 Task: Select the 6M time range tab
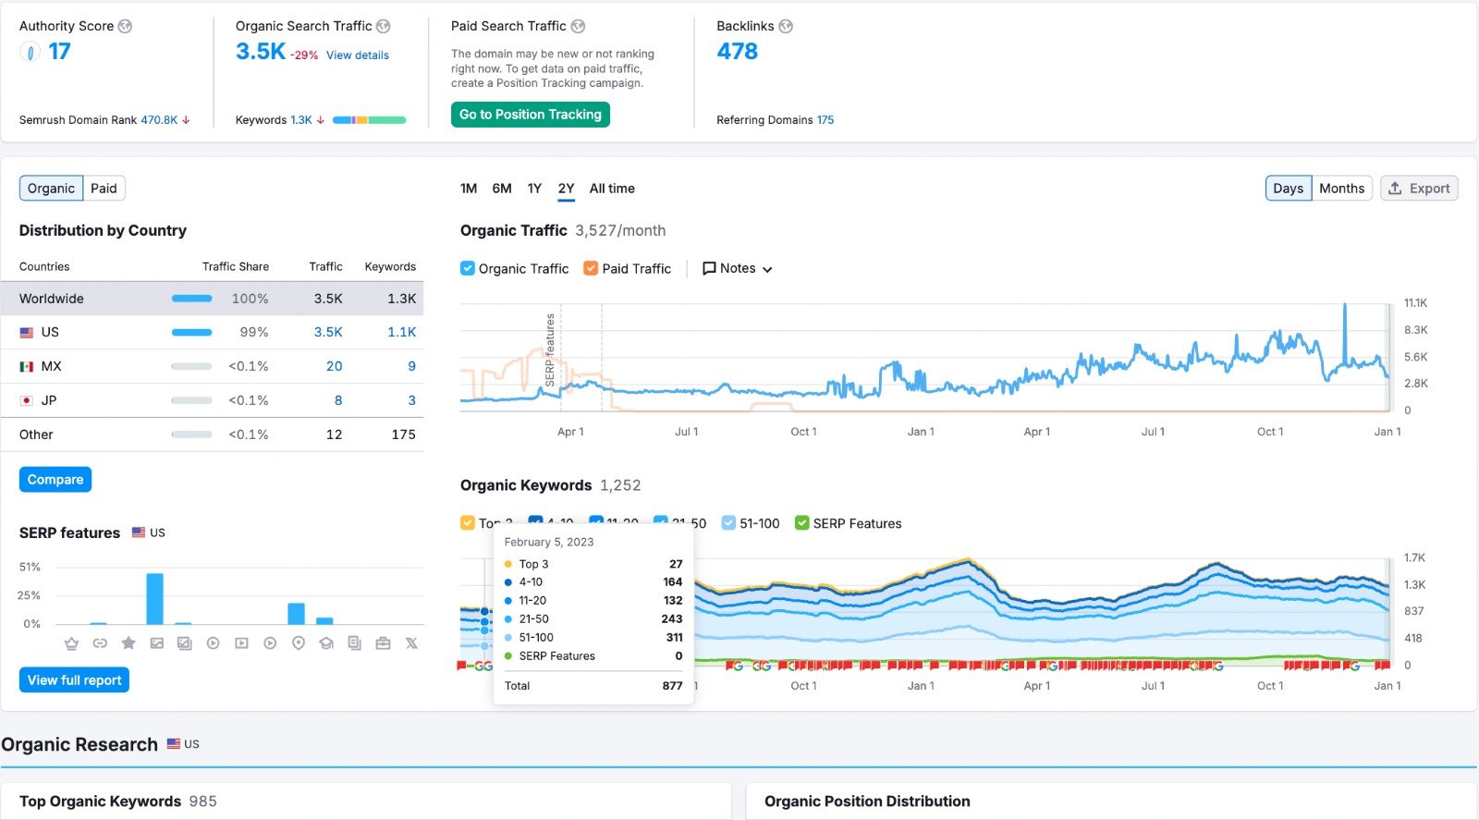click(502, 189)
